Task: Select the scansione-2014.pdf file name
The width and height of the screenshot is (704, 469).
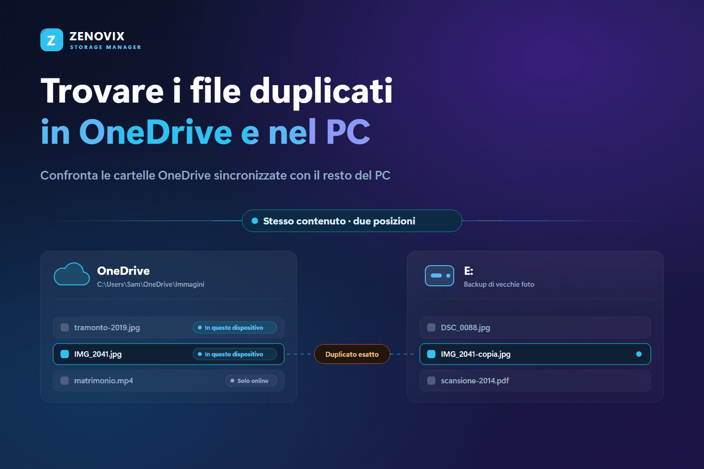Action: [475, 381]
